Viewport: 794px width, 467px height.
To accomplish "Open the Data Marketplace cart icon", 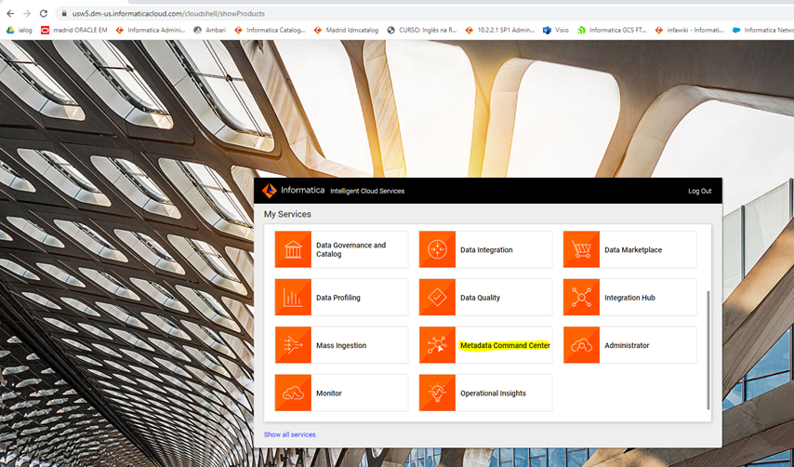I will pos(581,249).
